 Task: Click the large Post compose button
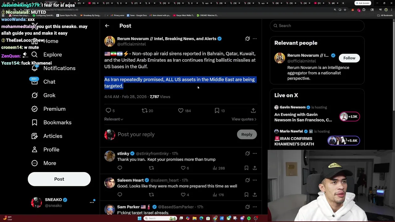[59, 179]
